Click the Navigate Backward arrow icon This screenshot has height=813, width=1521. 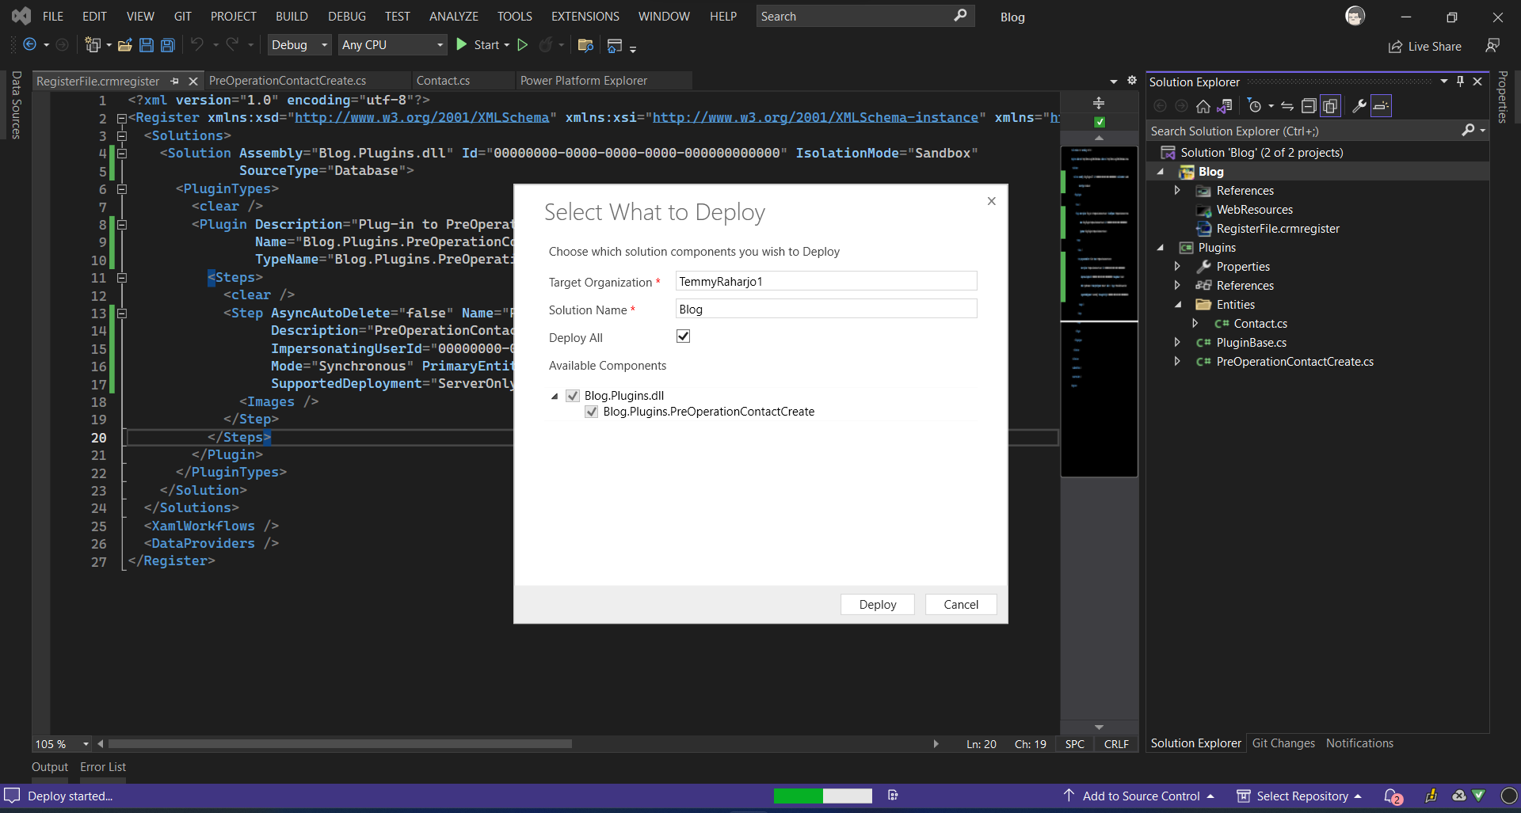30,45
